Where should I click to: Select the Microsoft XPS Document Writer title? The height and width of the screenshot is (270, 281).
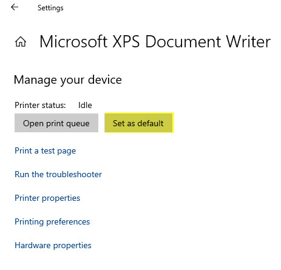[155, 42]
